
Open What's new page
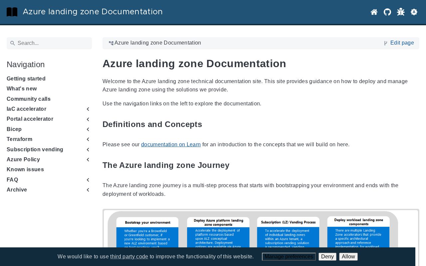[x=22, y=89]
